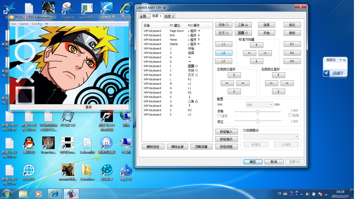This screenshot has width=363, height=199.
Task: Click the 交叉 ╳ binding button
Action: point(224,33)
